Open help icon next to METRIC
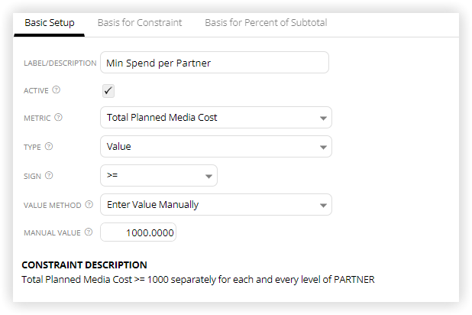Viewport: 472px width, 315px height. tap(58, 117)
